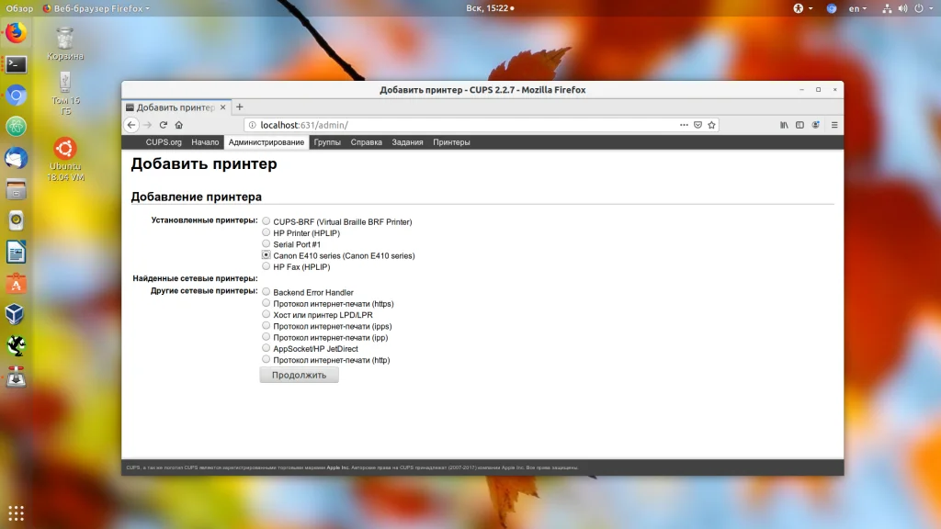Select Serial Port #1 option
This screenshot has height=529, width=941.
click(x=266, y=243)
